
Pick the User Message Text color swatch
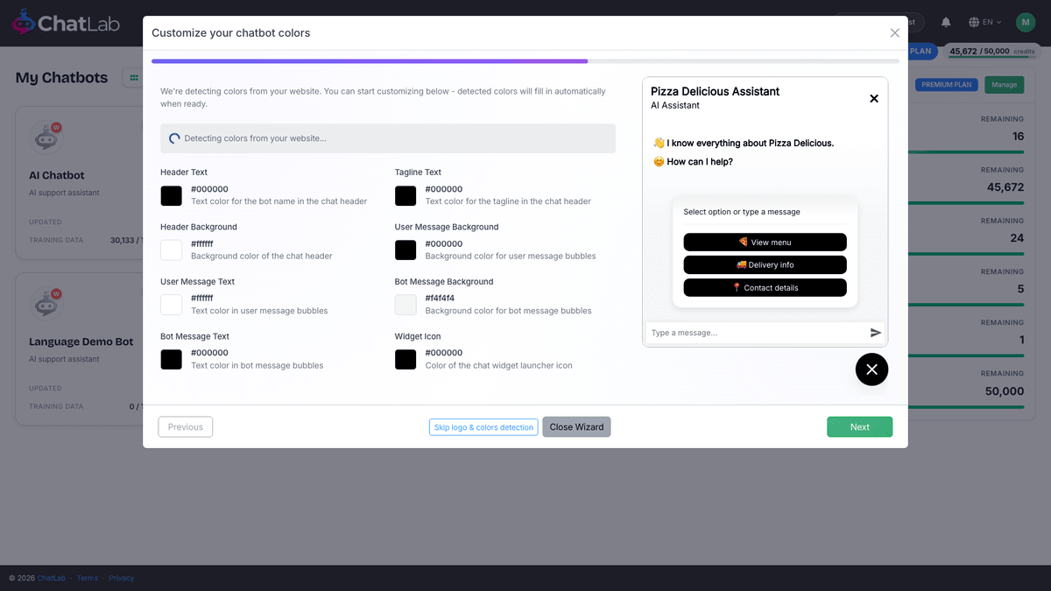[172, 305]
